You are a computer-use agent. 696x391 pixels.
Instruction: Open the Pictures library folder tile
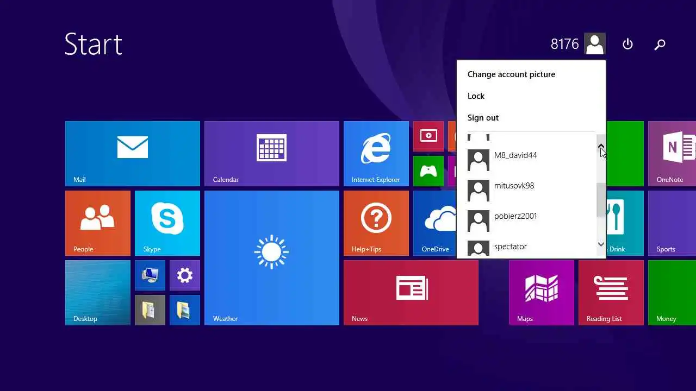point(185,310)
